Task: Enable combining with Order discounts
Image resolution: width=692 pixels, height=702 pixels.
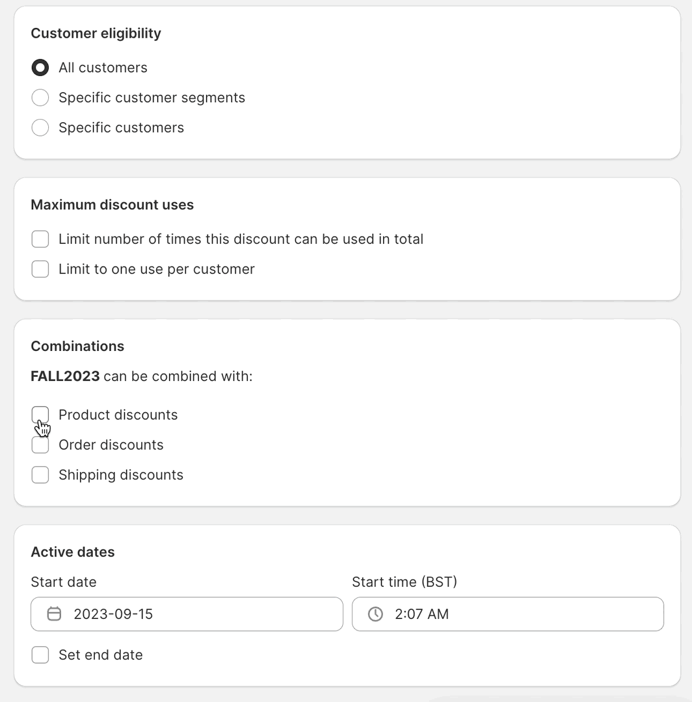Action: pyautogui.click(x=40, y=445)
